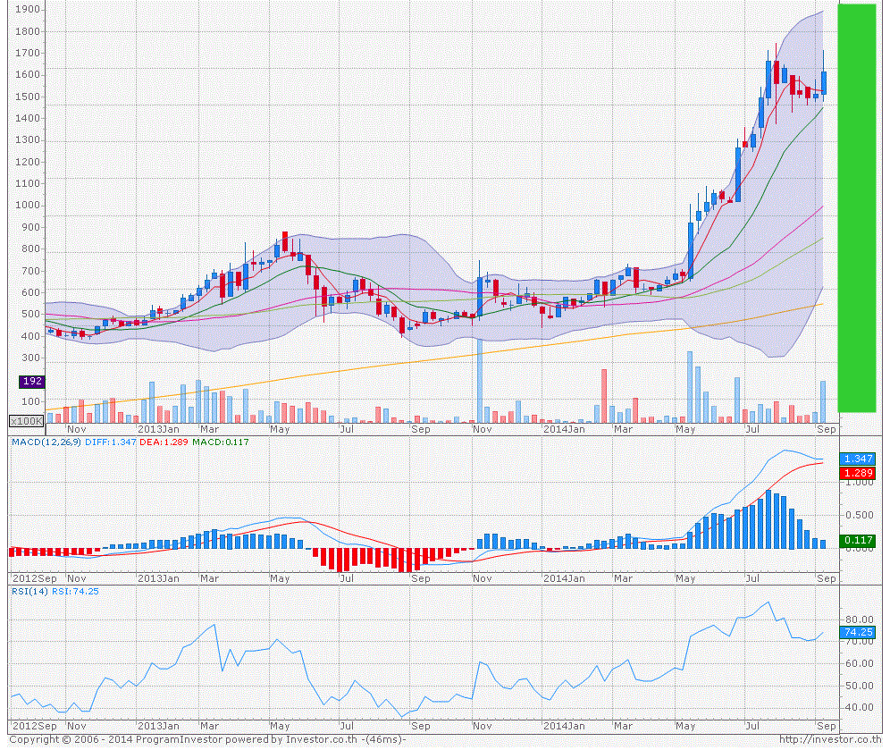Screen dimensions: 890x750
Task: Click the red 1.289 DEA value tag
Action: 857,473
